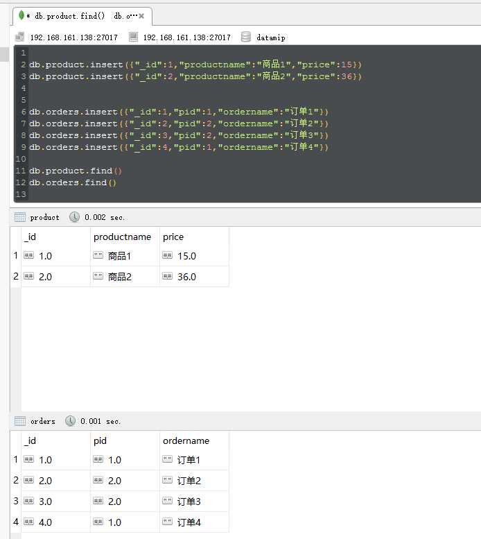The image size is (481, 539).
Task: Click the string type icon beside 订单1
Action: (x=168, y=459)
